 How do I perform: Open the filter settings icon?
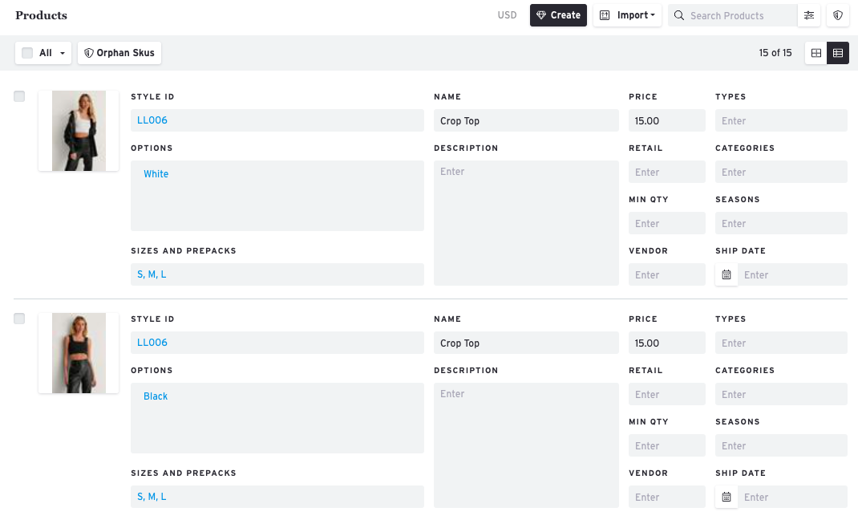point(809,15)
